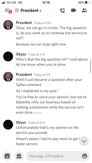Tap the President username at 11:10
Screen dimensions: 92x163
pyautogui.click(x=24, y=23)
